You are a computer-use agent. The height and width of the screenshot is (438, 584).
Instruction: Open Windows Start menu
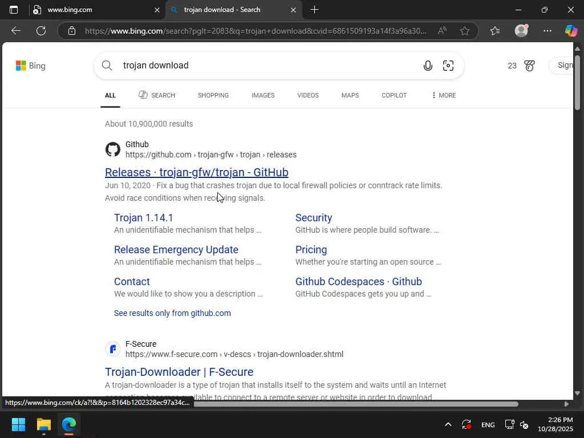click(x=18, y=424)
